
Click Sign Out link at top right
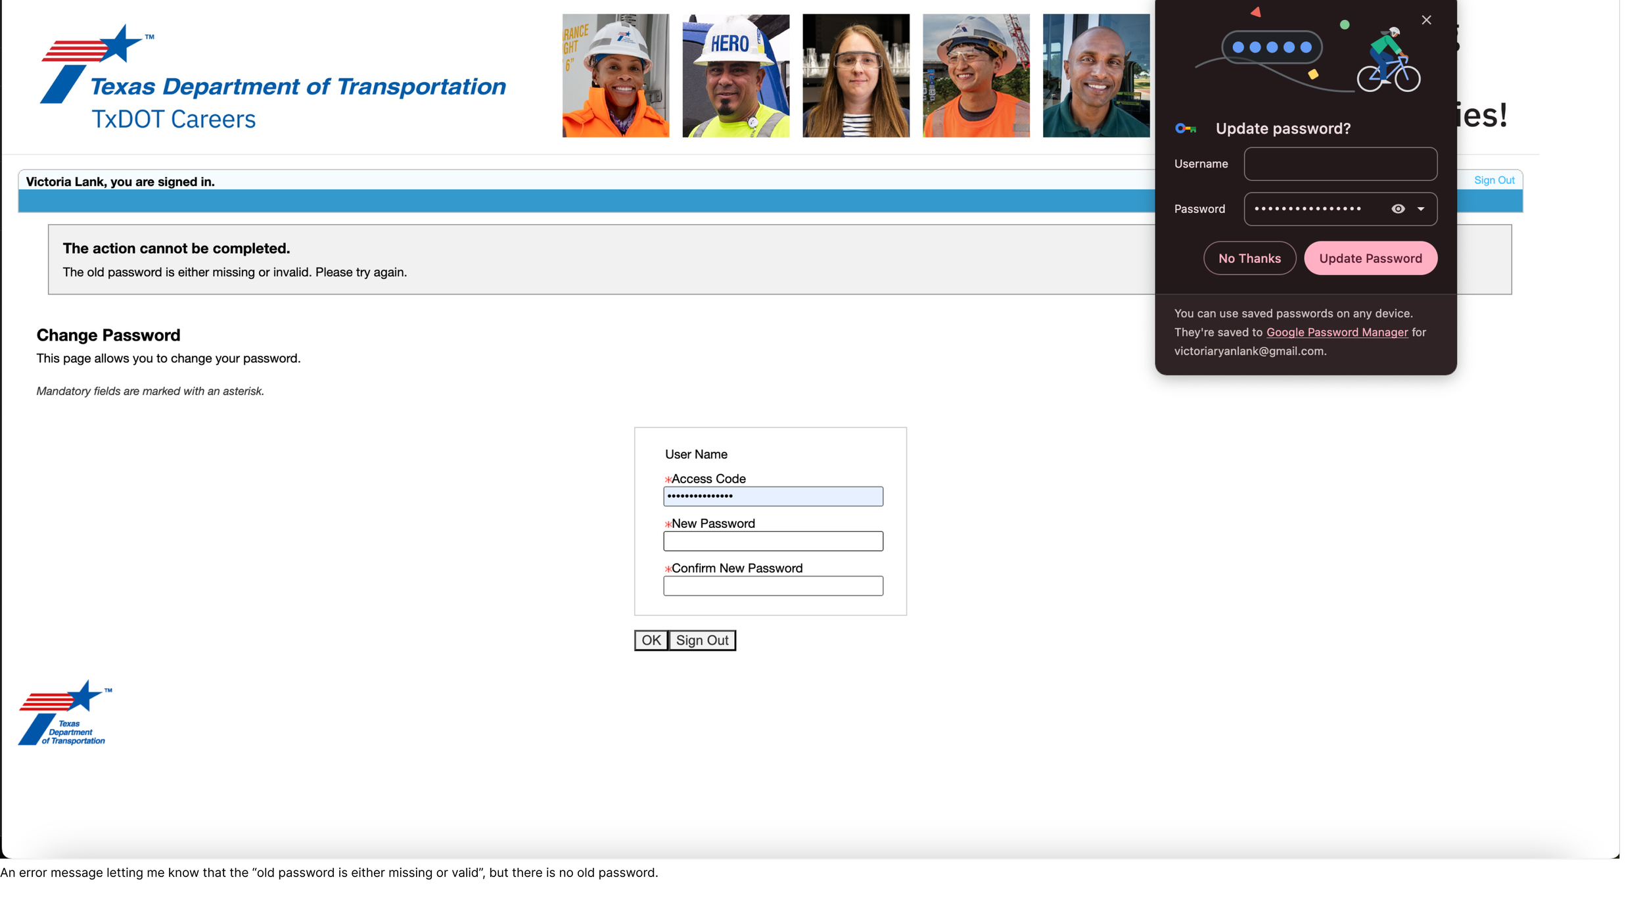point(1494,180)
